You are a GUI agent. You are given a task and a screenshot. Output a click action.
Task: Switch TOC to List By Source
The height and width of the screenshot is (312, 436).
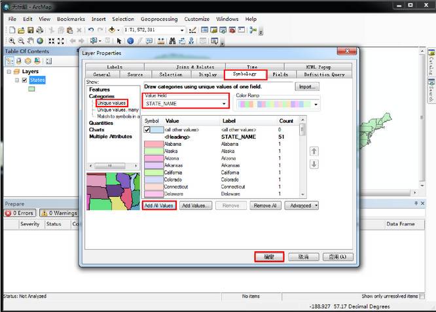18,61
